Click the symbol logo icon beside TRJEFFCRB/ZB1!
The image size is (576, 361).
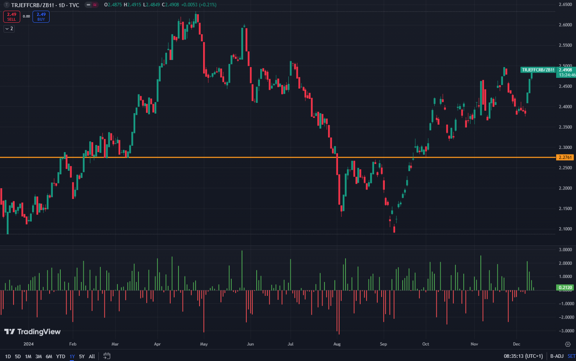coord(6,5)
